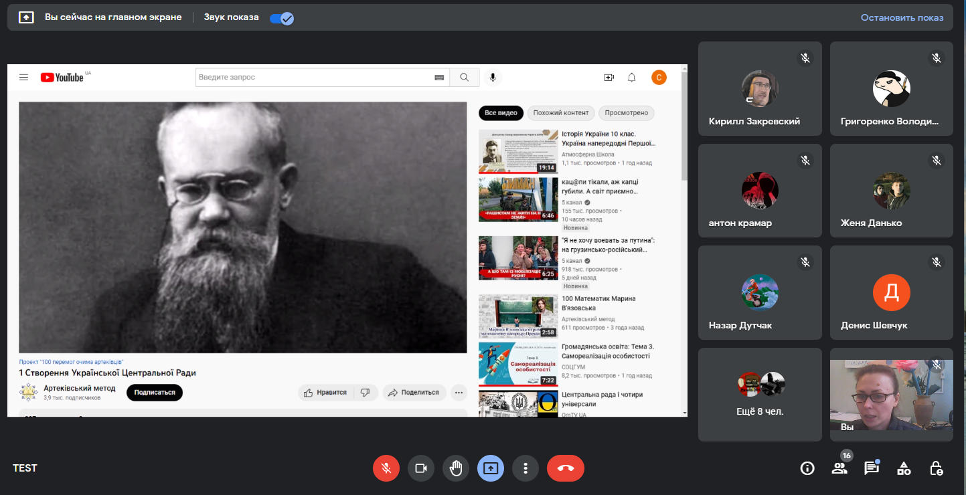Select the 'Просмотрено' filter chip
966x495 pixels.
(626, 113)
